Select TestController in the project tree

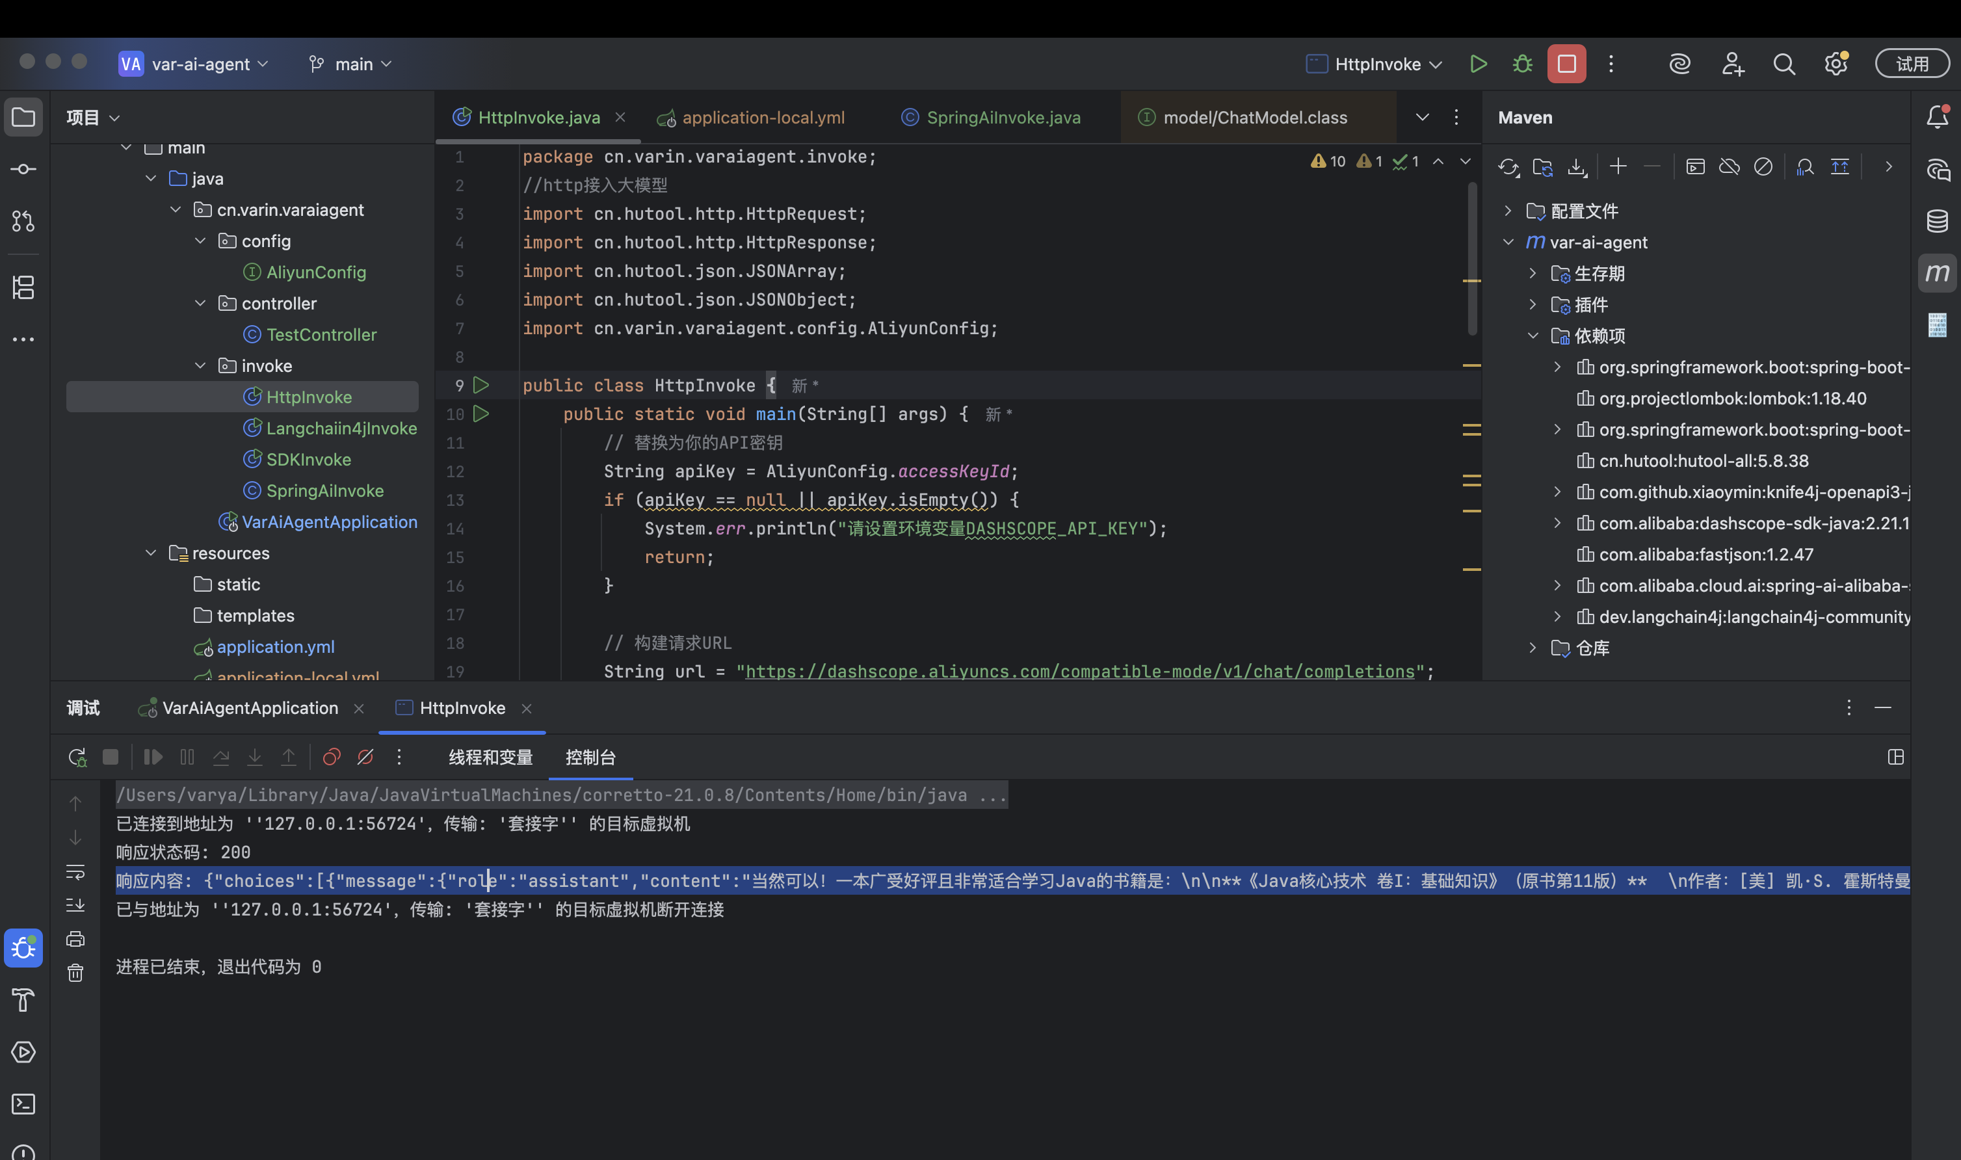click(x=321, y=335)
